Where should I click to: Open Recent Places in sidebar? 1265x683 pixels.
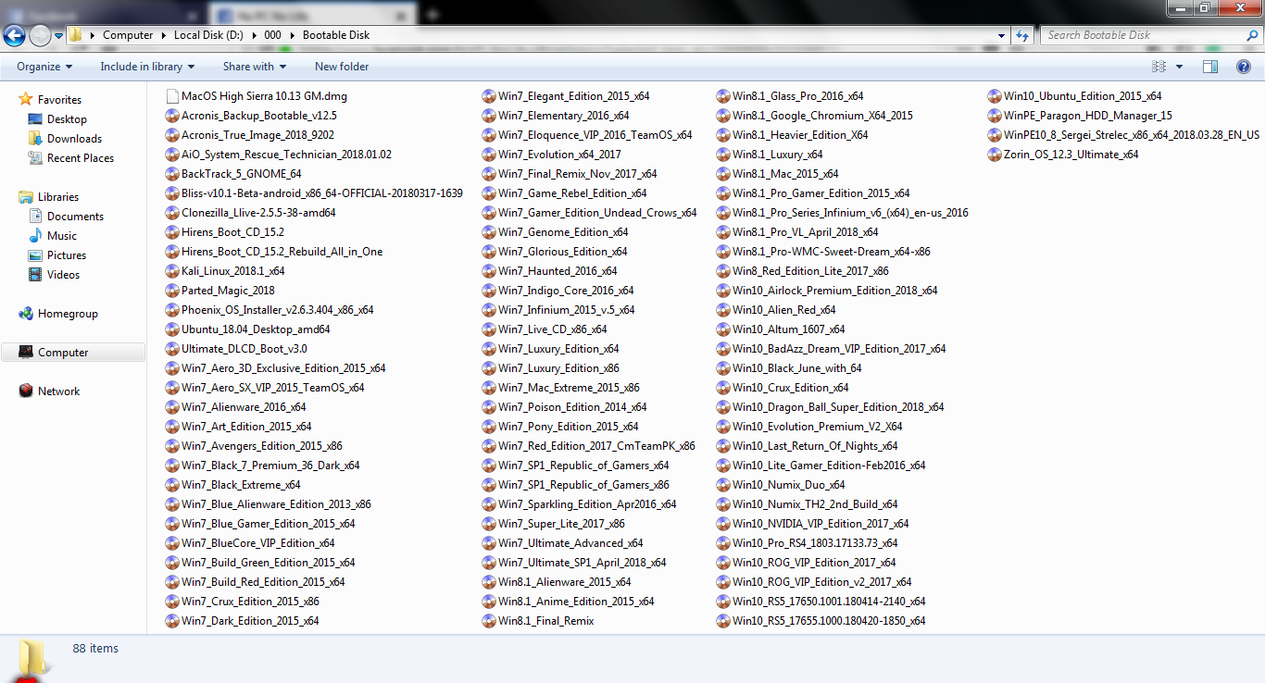point(81,158)
